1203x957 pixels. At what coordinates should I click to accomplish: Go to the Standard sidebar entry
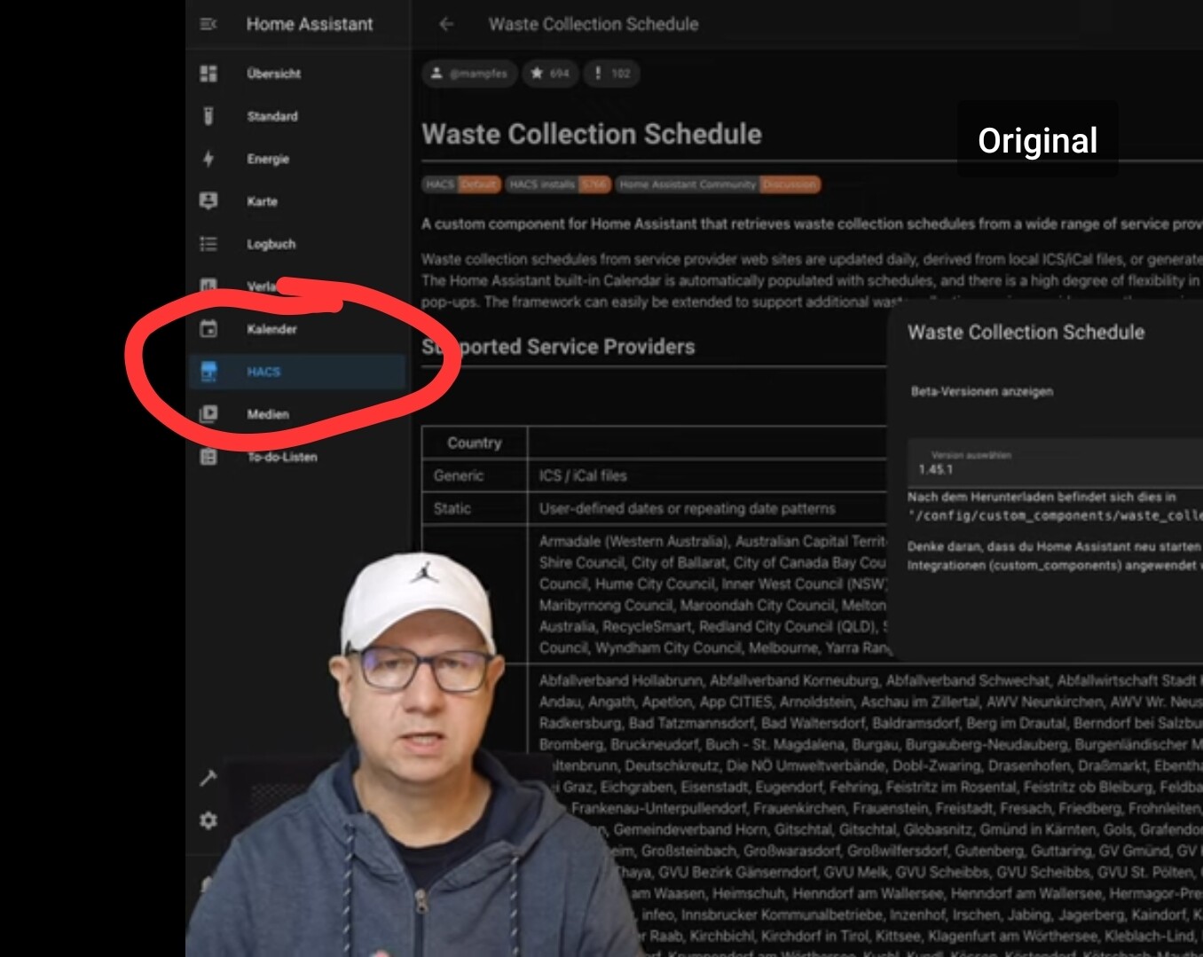pos(271,116)
